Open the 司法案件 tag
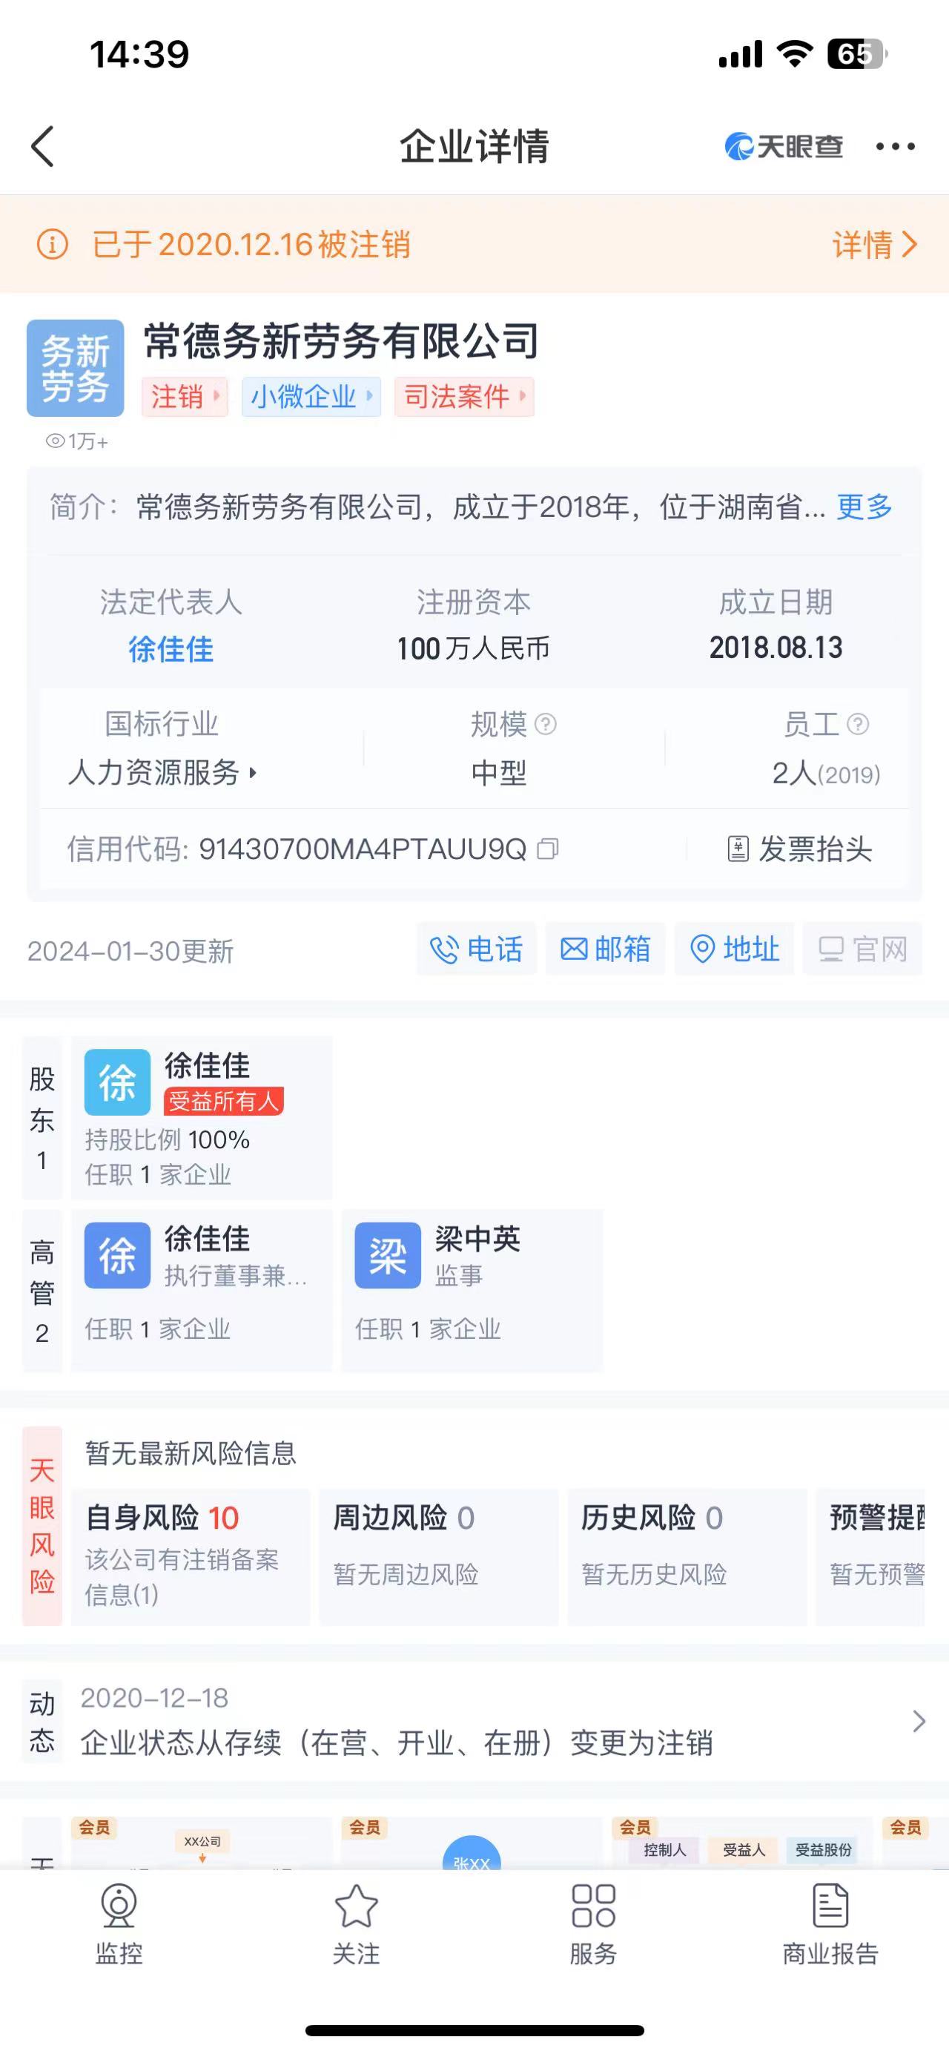Image resolution: width=949 pixels, height=2054 pixels. 463,396
